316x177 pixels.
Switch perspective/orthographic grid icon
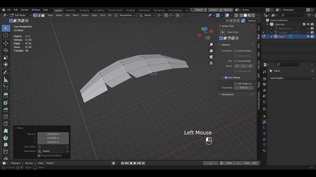pos(211,63)
